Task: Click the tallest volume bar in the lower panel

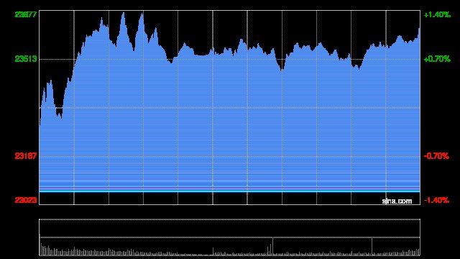Action: [40, 245]
